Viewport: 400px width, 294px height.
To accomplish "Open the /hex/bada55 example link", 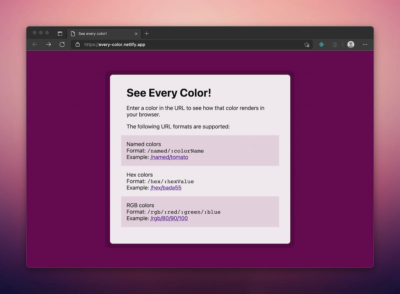I will point(166,188).
